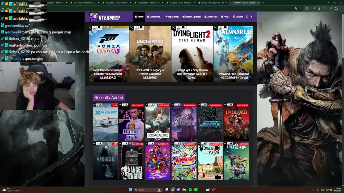The width and height of the screenshot is (344, 193).
Task: Open the site search magnifier icon
Action: (251, 17)
